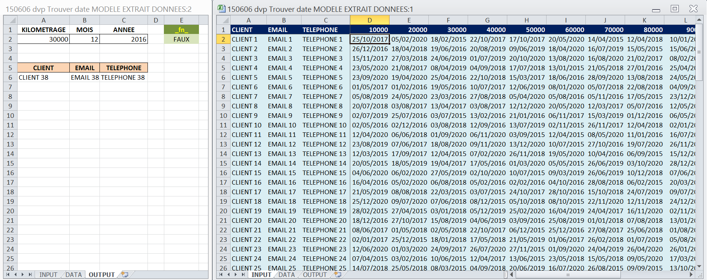This screenshot has width=707, height=280.
Task: Click CLIENT 16 cell in right window
Action: (248, 182)
